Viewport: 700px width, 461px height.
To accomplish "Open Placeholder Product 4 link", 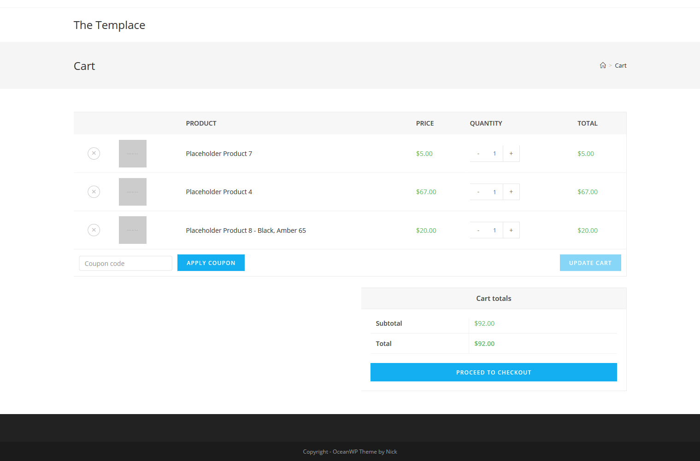I will coord(219,192).
